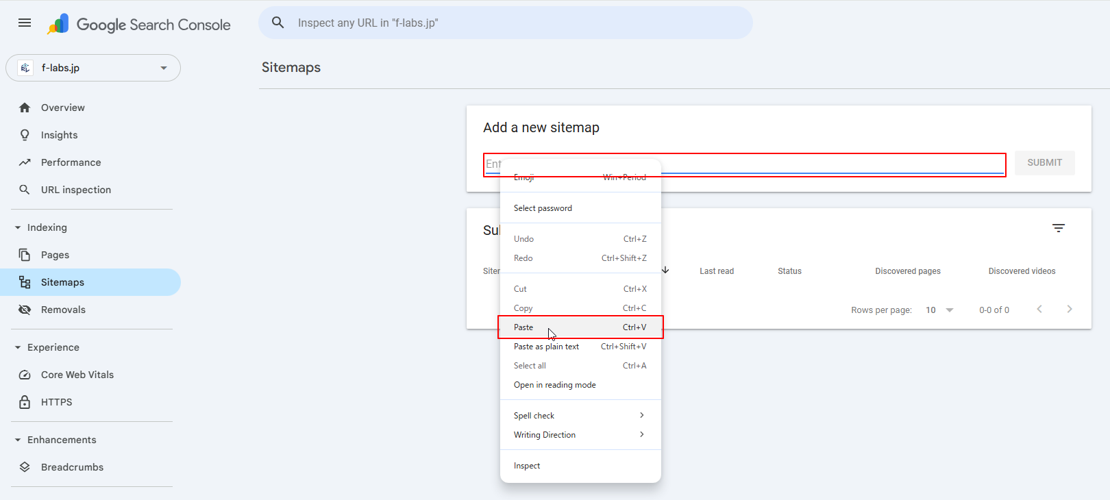Screen dimensions: 1110x500
Task: Open the URL inspection tool
Action: [x=90, y=190]
